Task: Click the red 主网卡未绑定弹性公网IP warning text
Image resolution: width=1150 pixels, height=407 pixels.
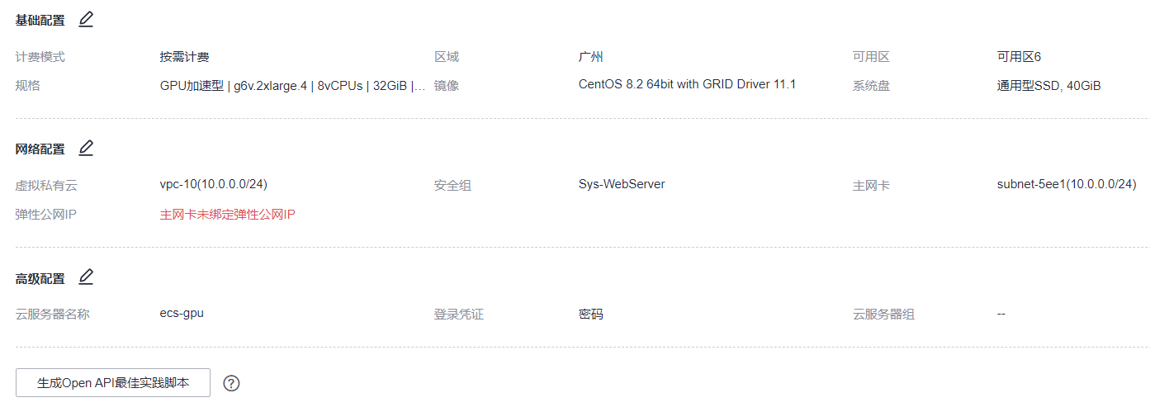Action: pos(227,215)
